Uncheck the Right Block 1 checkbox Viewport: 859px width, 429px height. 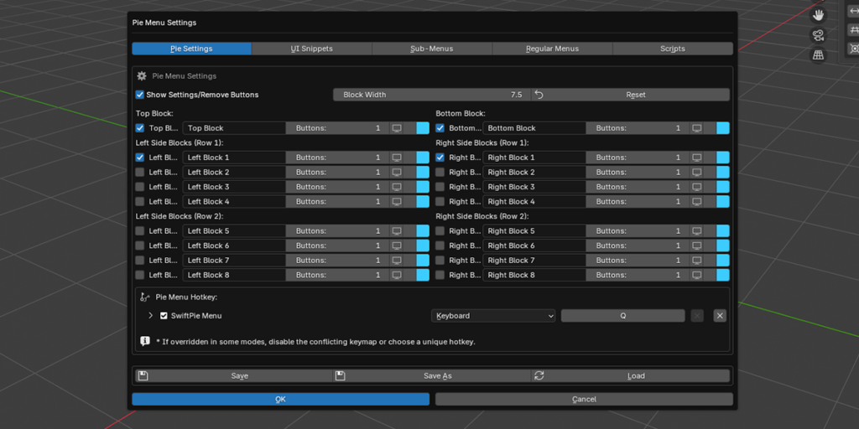click(440, 158)
